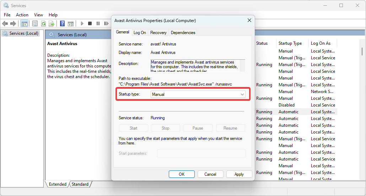Close the Avast Antivirus Properties dialog

(249, 21)
